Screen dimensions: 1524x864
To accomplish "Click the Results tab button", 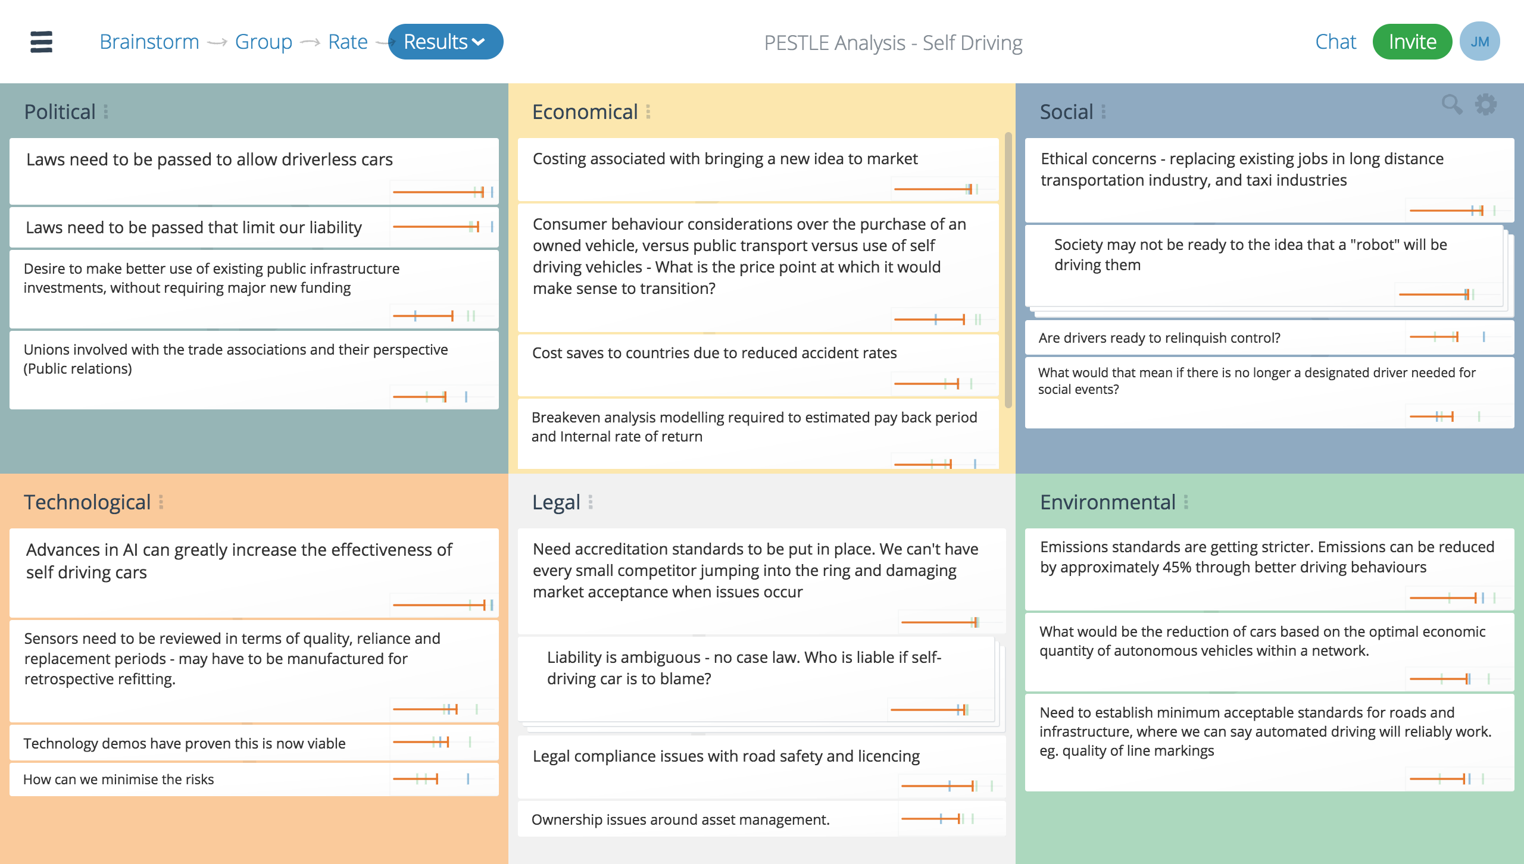I will coord(442,42).
